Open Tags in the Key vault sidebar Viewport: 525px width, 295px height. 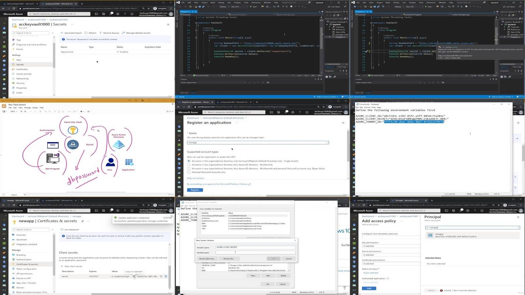point(18,40)
